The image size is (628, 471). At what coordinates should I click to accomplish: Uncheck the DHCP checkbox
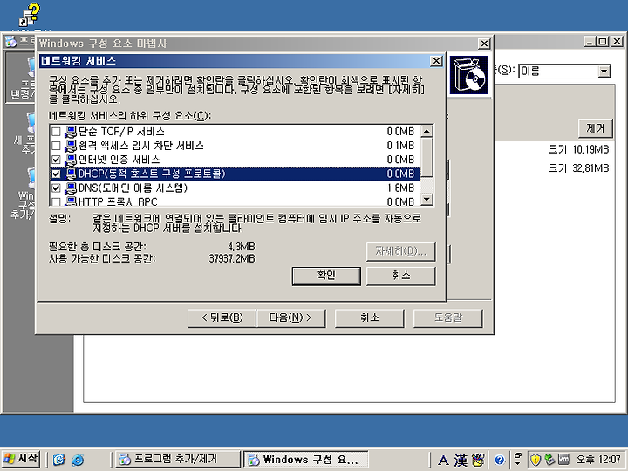pos(56,174)
